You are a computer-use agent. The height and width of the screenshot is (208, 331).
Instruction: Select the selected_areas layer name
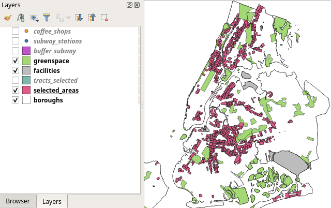(56, 91)
